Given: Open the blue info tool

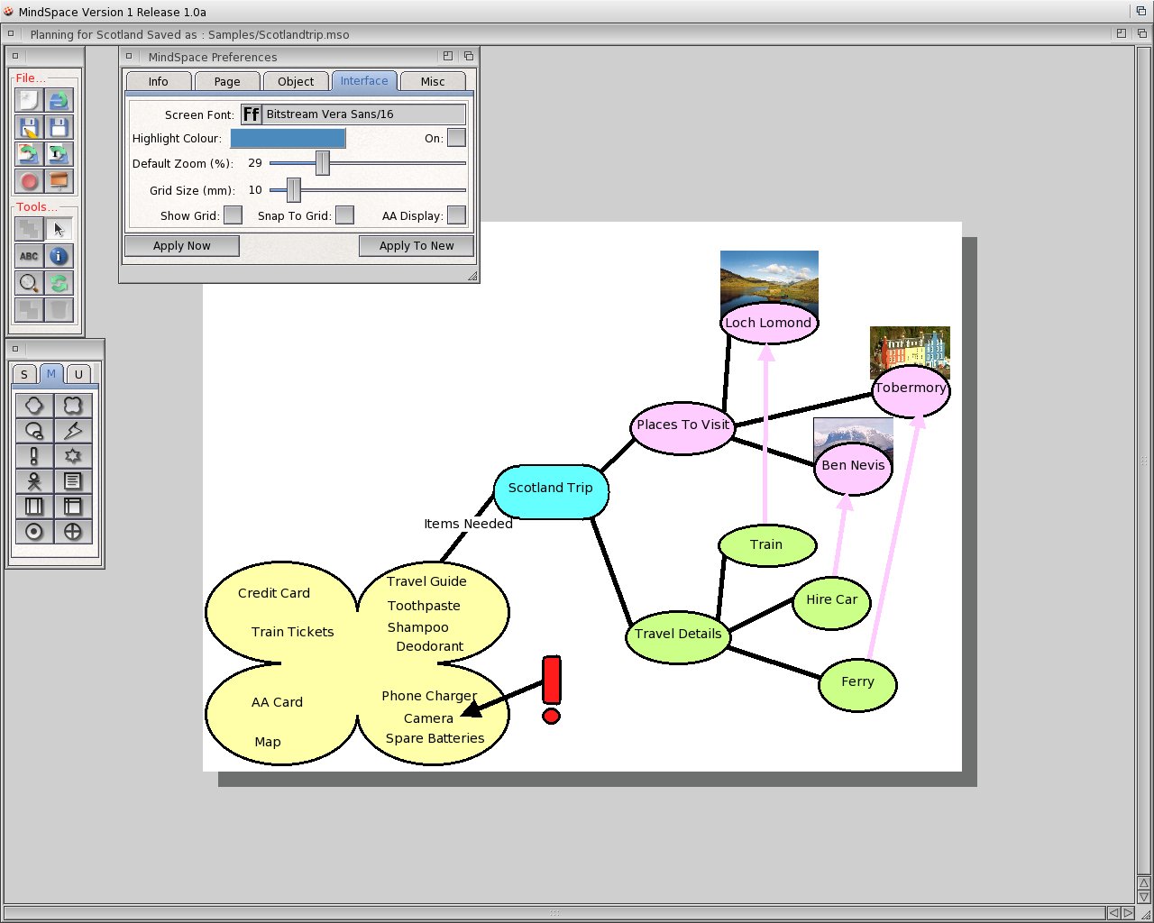Looking at the screenshot, I should click(x=60, y=257).
